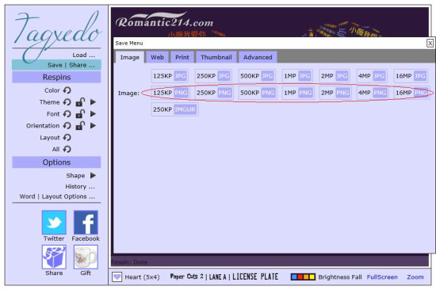Click the Color respin arrow icon
Screen dimensions: 436x290
(67, 90)
